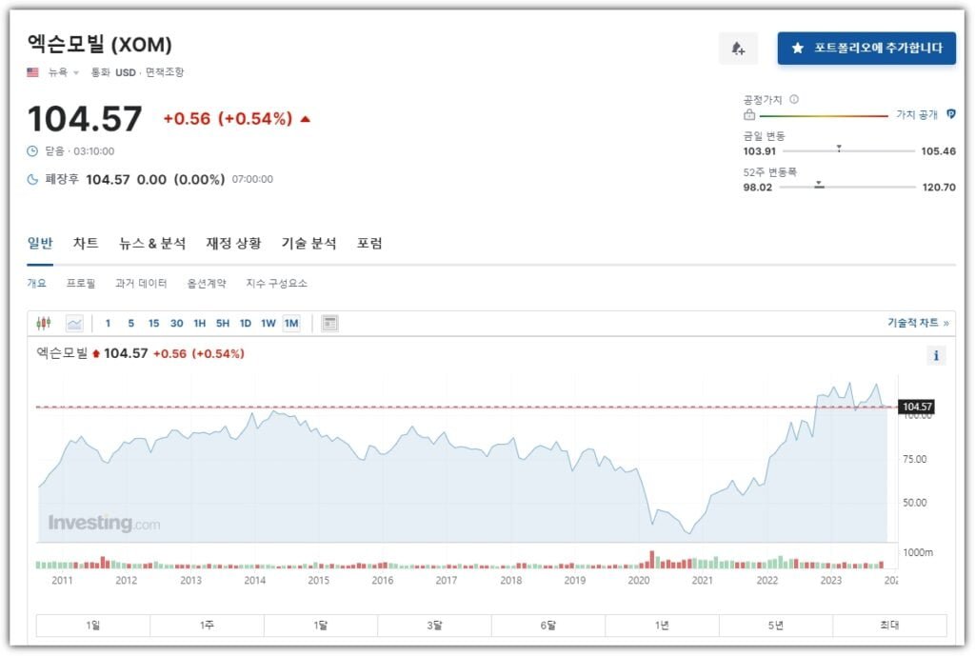Screen dimensions: 975x656
Task: Click the fair value lock icon
Action: (749, 115)
